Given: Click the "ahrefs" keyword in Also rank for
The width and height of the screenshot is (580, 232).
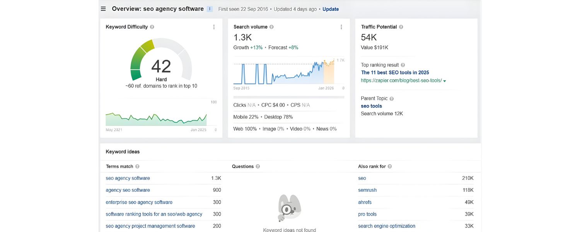Looking at the screenshot, I should pyautogui.click(x=365, y=202).
